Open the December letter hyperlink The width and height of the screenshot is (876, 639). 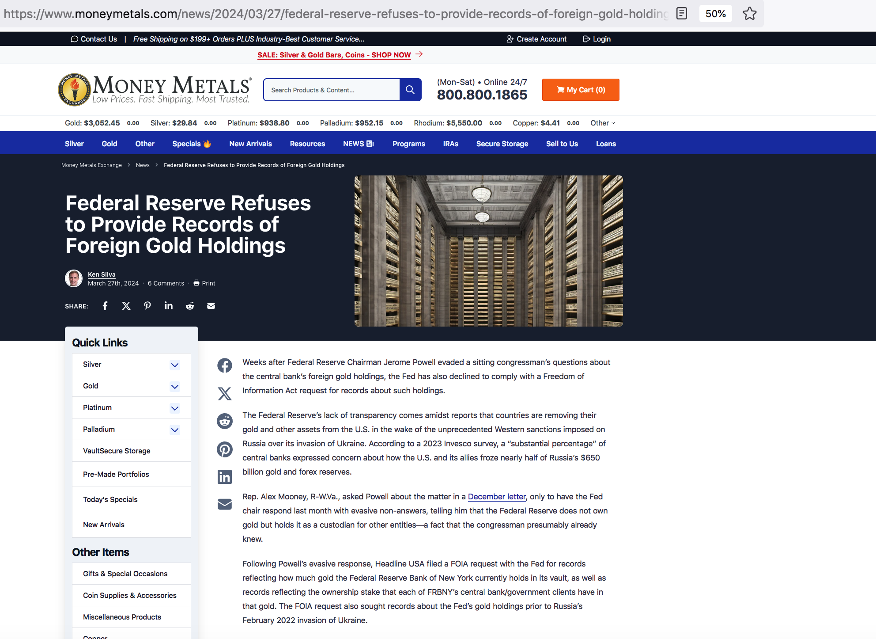[497, 497]
